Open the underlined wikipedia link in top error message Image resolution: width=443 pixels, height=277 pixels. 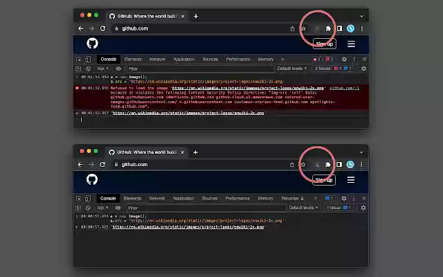248,88
